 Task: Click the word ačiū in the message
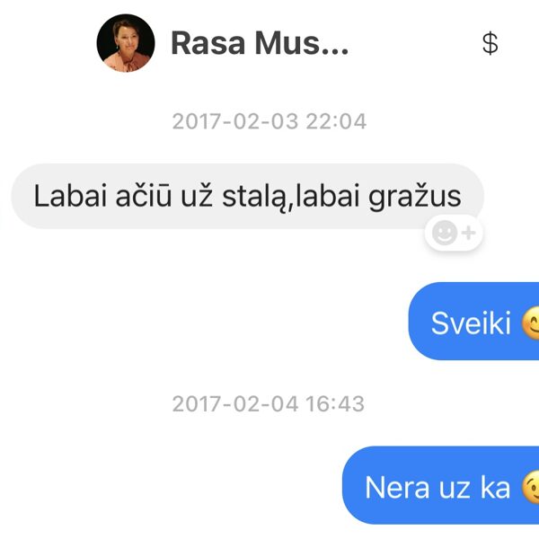click(144, 196)
